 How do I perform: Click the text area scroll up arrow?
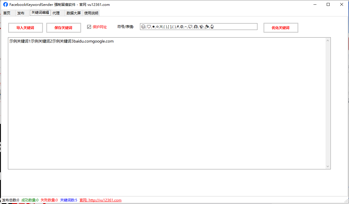[x=328, y=41]
